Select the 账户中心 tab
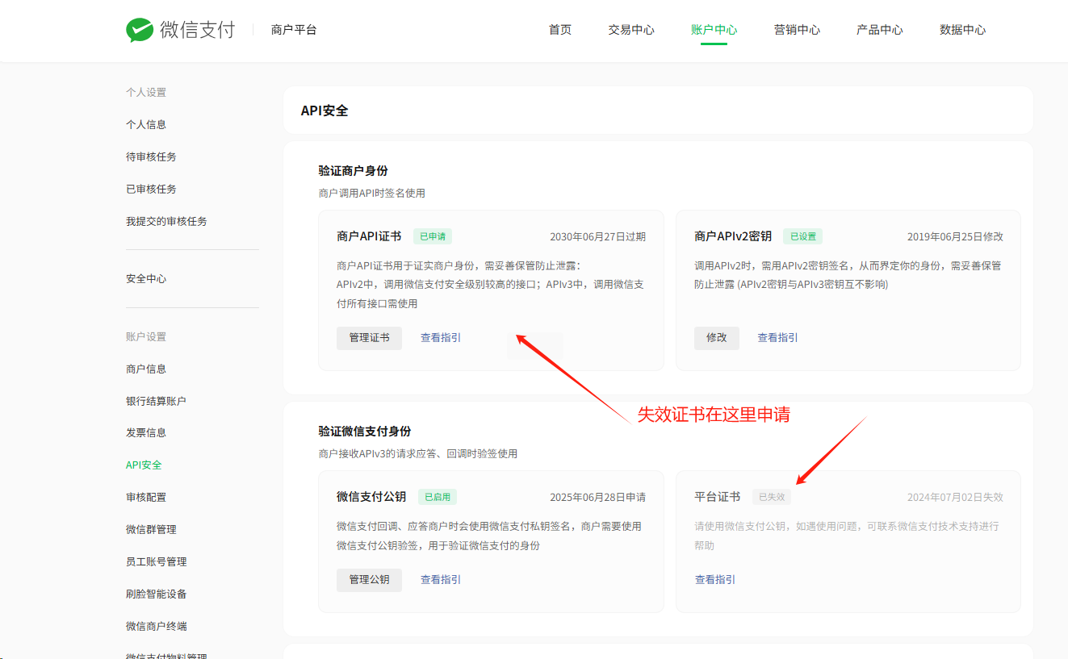1068x659 pixels. point(714,30)
